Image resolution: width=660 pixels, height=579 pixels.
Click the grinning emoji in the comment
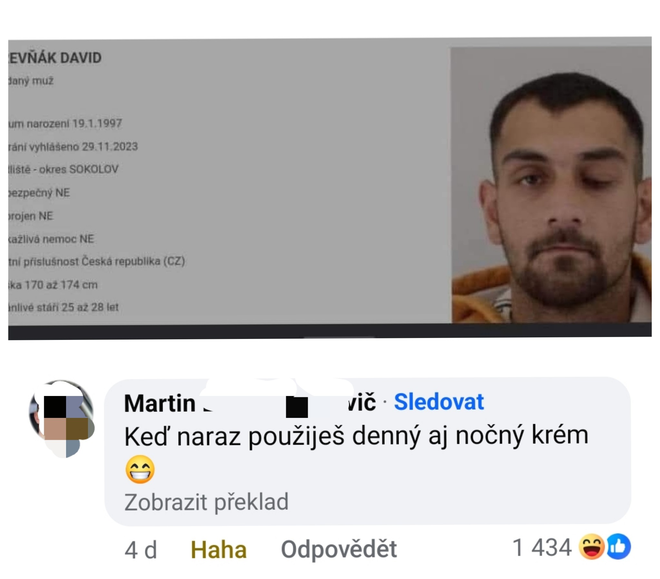click(x=140, y=469)
